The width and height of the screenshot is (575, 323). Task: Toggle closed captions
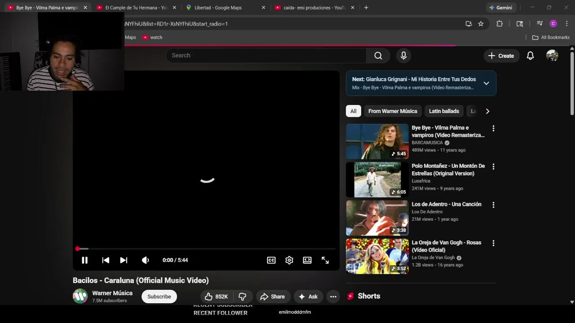pos(271,260)
